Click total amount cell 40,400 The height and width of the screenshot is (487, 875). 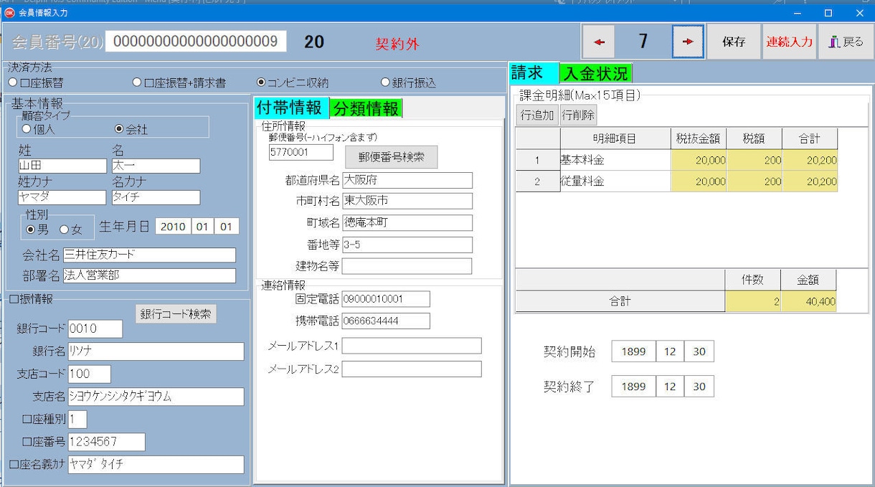click(x=809, y=302)
